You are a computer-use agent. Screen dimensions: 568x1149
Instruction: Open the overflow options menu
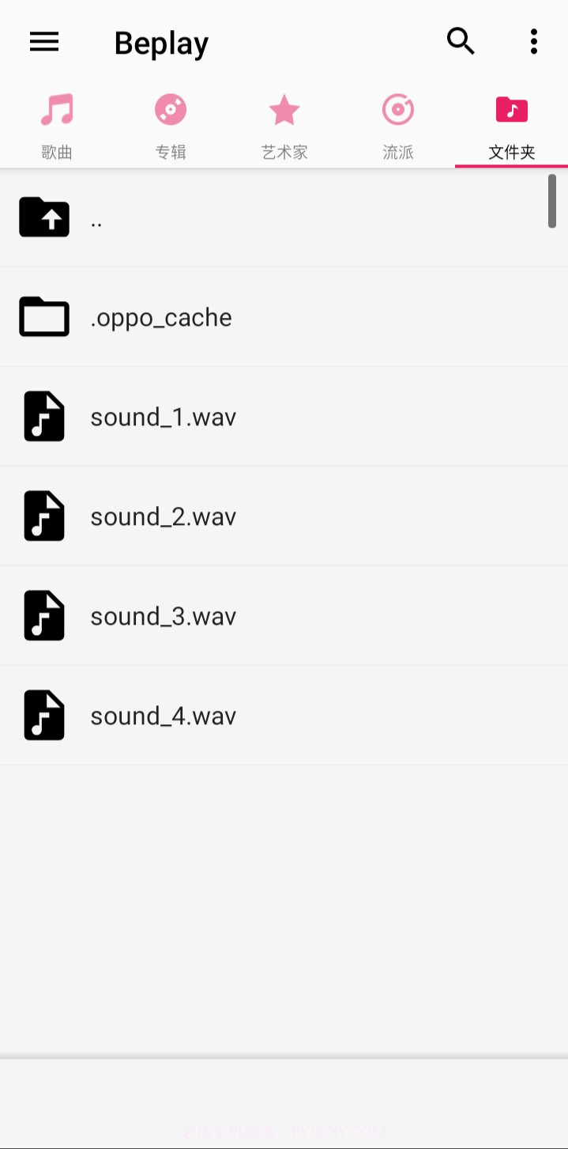pyautogui.click(x=534, y=41)
